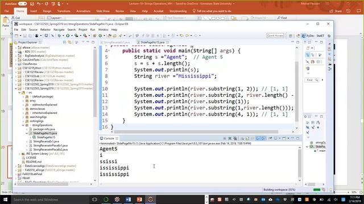Toggle Show Console on Standard Error change
364x204 pixels.
[263, 138]
